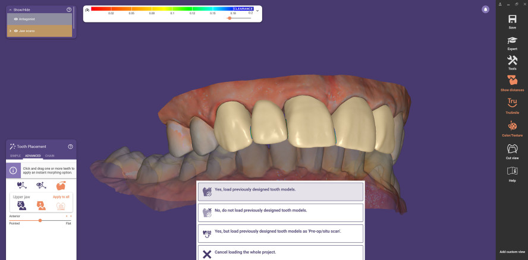The width and height of the screenshot is (528, 260).
Task: Activate the Cut view tool
Action: tap(512, 148)
